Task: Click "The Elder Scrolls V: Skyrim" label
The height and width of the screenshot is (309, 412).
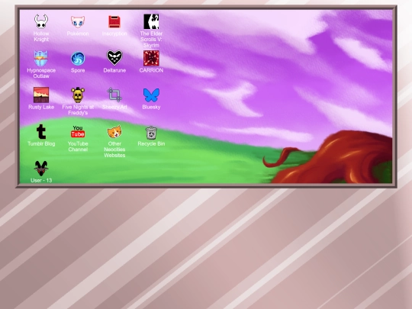Action: (151, 40)
